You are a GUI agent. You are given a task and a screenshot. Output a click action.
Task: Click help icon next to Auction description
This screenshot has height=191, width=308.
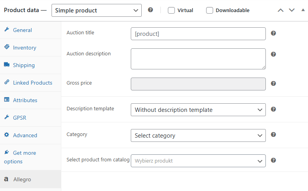(x=273, y=54)
